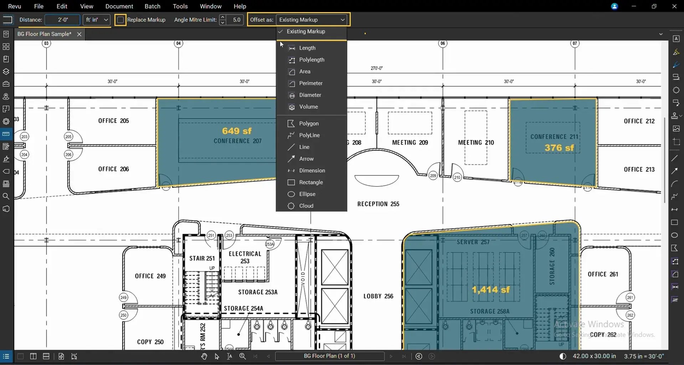Select the Ellipse tool in right toolbar
This screenshot has height=365, width=684.
click(674, 235)
